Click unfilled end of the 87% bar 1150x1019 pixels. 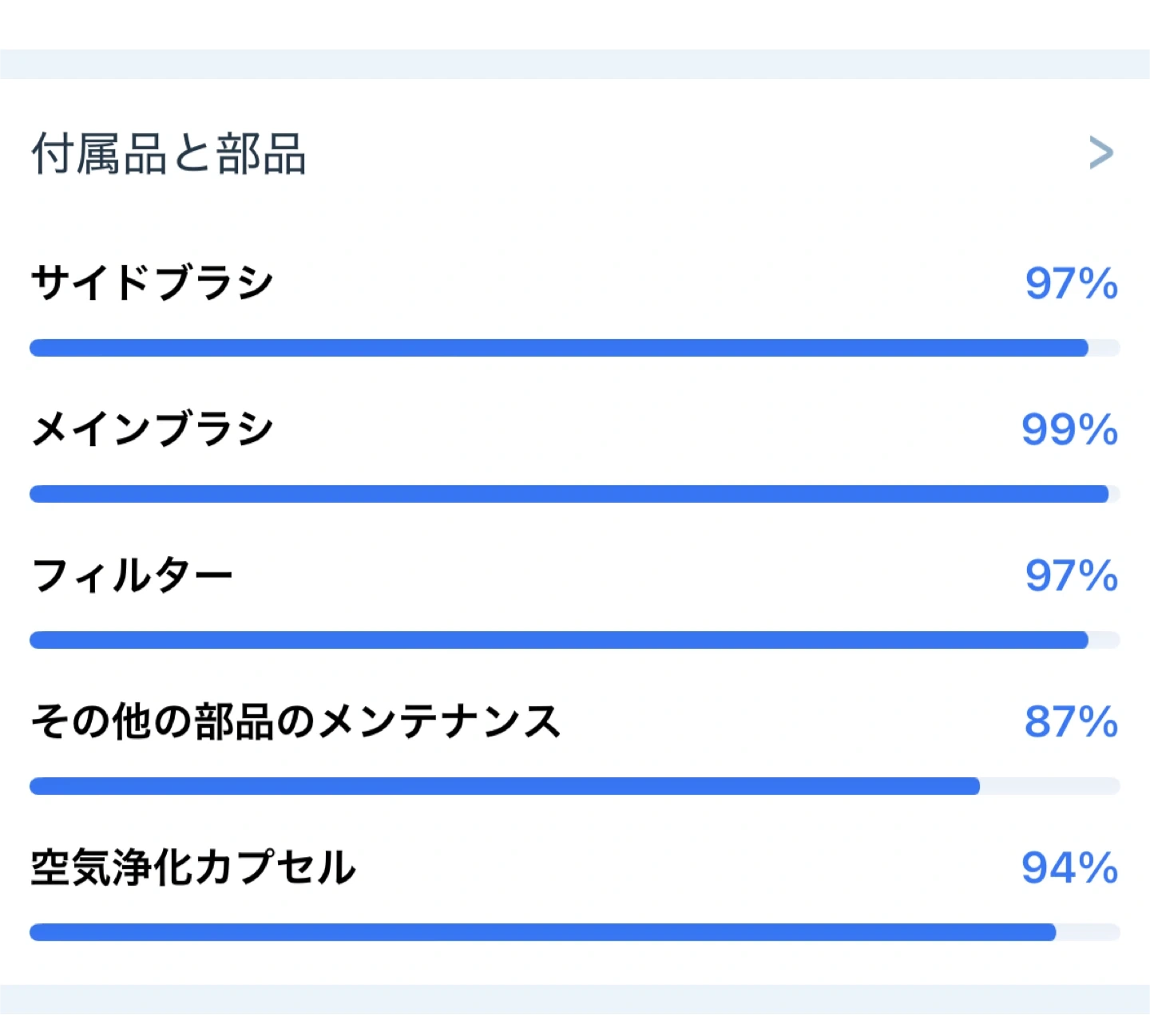tap(1049, 786)
